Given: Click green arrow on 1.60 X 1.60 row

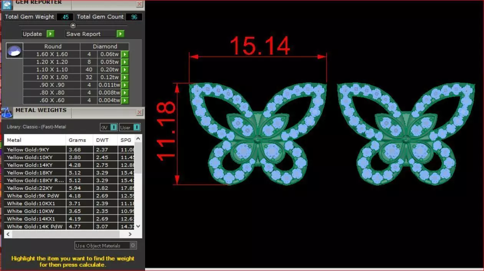Looking at the screenshot, I should pyautogui.click(x=125, y=54).
